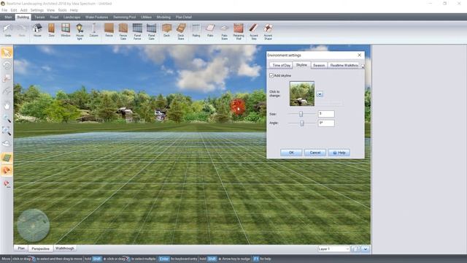Toggle the orange snap icon below grid
This screenshot has height=263, width=467.
(7, 170)
